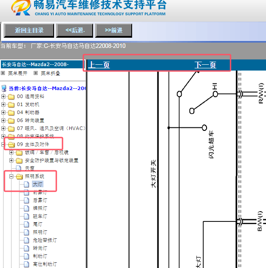Click the folder icon of 00 通用资料
The height and width of the screenshot is (268, 266).
11,97
